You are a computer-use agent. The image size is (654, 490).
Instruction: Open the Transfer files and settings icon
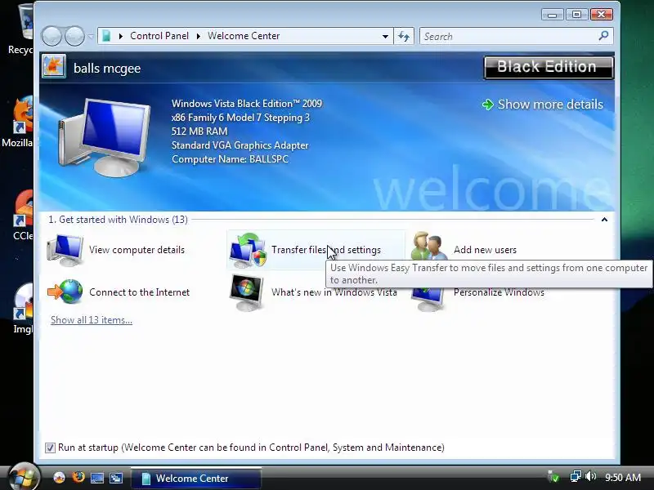[x=248, y=250]
